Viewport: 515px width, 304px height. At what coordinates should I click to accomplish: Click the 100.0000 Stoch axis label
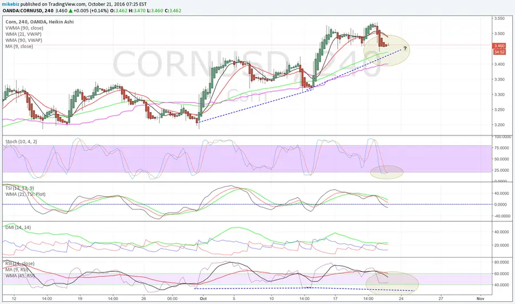(x=502, y=137)
